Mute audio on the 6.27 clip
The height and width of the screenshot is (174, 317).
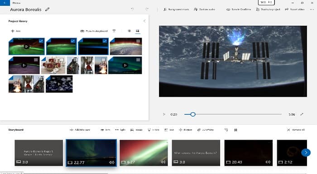click(x=163, y=162)
